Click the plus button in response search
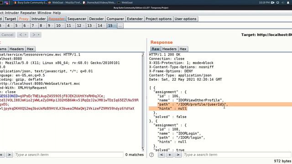This screenshot has width=292, height=164. (x=170, y=154)
